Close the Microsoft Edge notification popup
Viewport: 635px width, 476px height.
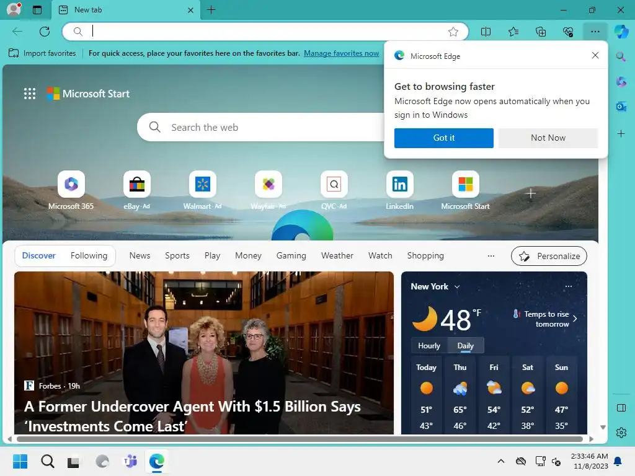click(x=595, y=55)
